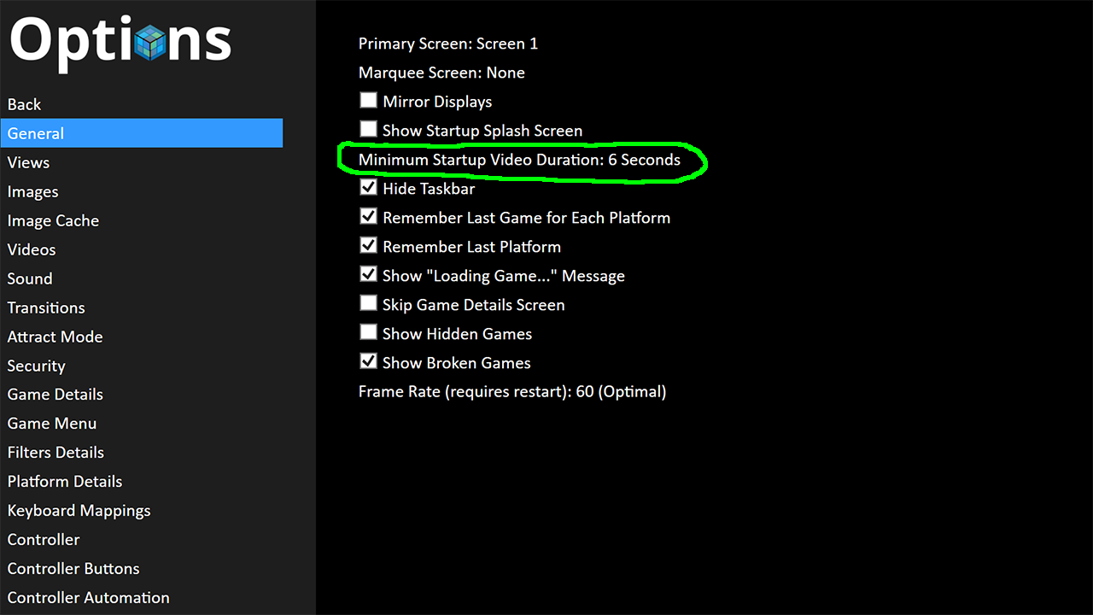
Task: Enable the Mirror Displays checkbox
Action: [368, 101]
